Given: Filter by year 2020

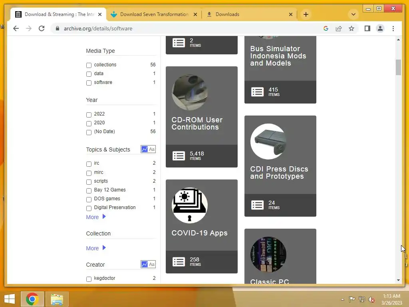Looking at the screenshot, I should pos(89,124).
